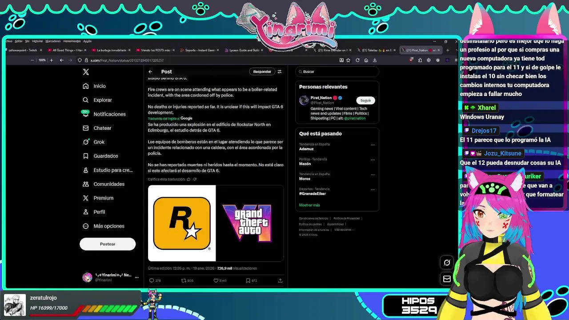
Task: Open Premium in the sidebar
Action: 98,198
